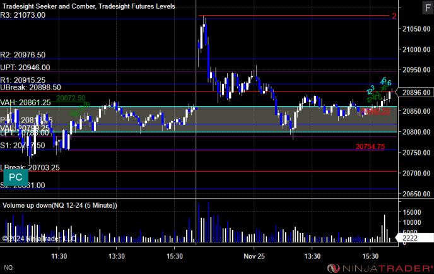This screenshot has width=434, height=274.
Task: Click the F button in the top-right corner
Action: tap(427, 8)
